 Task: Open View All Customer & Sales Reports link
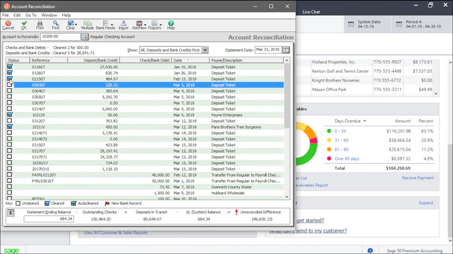(116, 232)
